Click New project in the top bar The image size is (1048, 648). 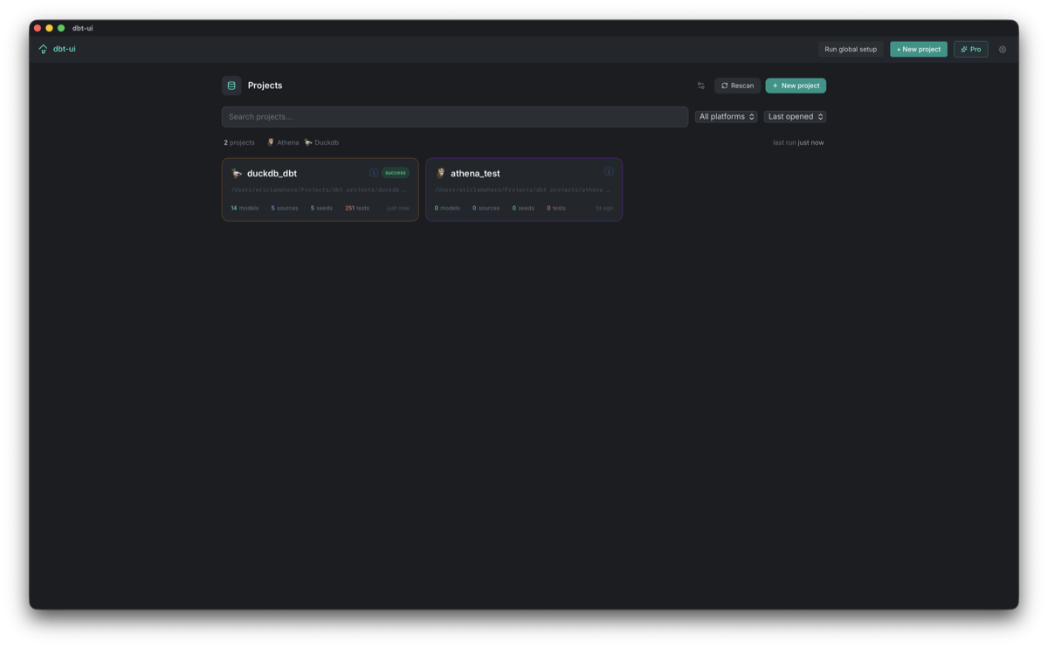pos(919,49)
